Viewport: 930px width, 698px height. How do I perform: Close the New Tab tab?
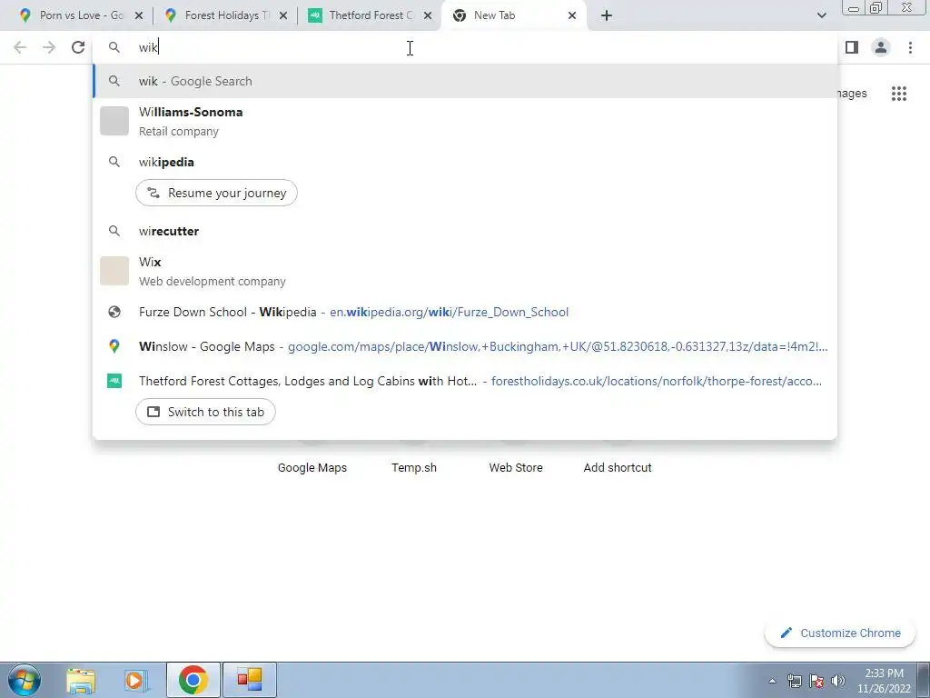572,15
